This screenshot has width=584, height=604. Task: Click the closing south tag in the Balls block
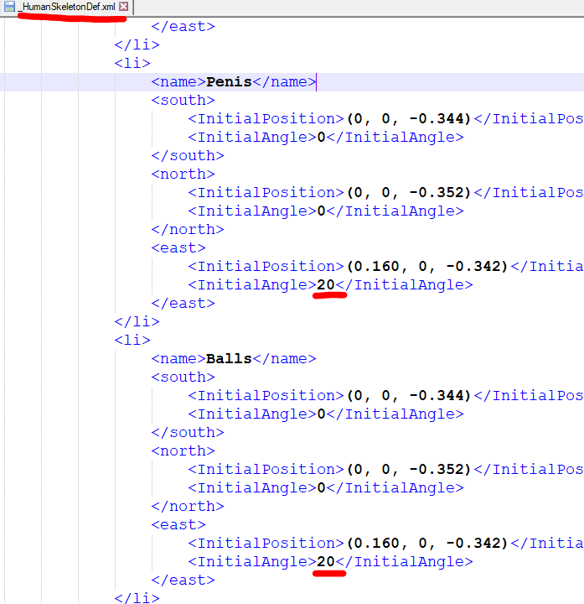187,433
